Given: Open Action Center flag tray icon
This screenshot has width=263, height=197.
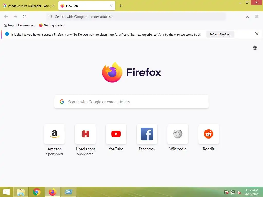Looking at the screenshot, I should [227, 192].
